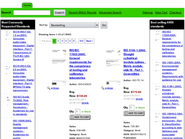Image resolution: width=185 pixels, height=139 pixels.
Task: Click the ISO/IEC 17025 cover thumbnail
Action: pyautogui.click(x=59, y=67)
